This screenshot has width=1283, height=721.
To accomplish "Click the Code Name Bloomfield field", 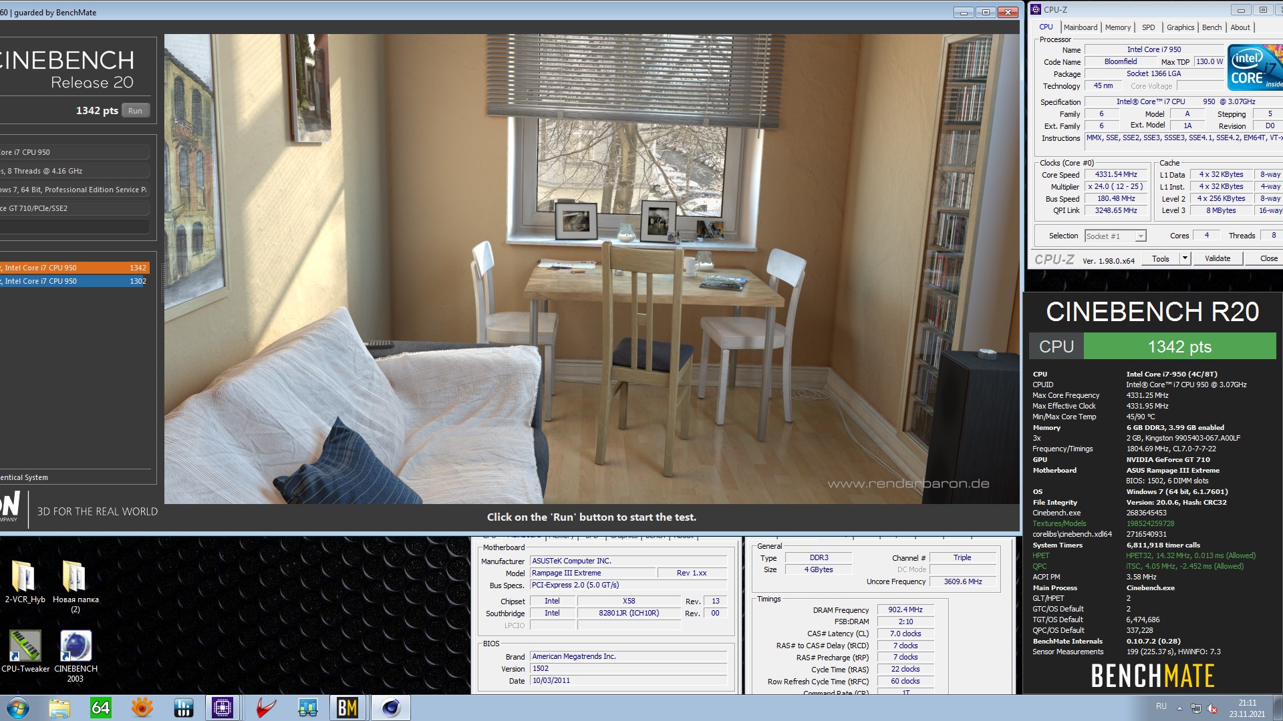I will (x=1121, y=62).
